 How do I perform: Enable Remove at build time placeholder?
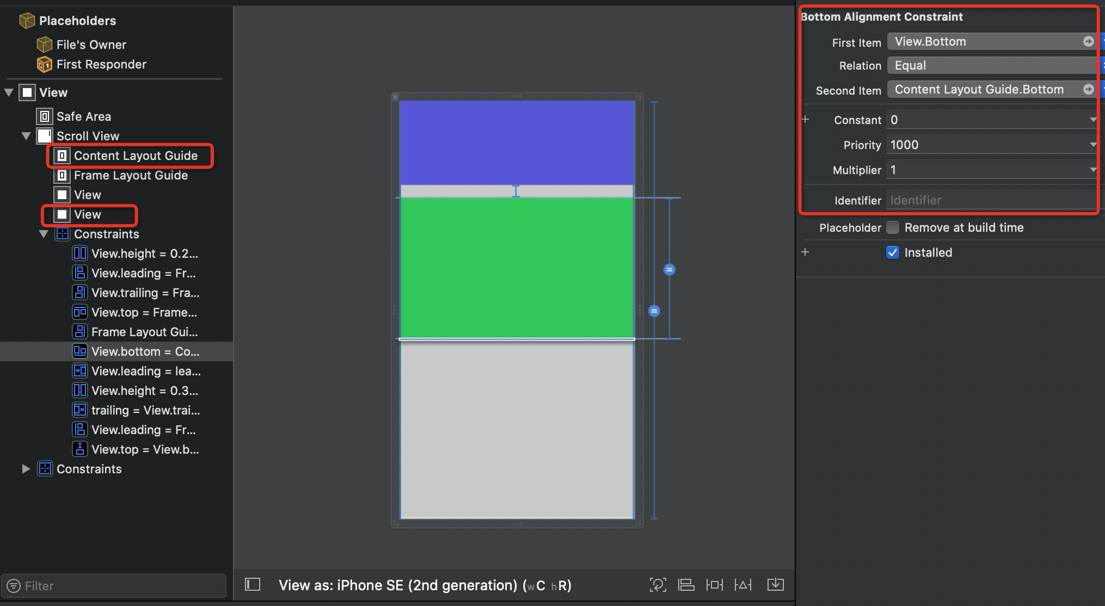[x=893, y=227]
